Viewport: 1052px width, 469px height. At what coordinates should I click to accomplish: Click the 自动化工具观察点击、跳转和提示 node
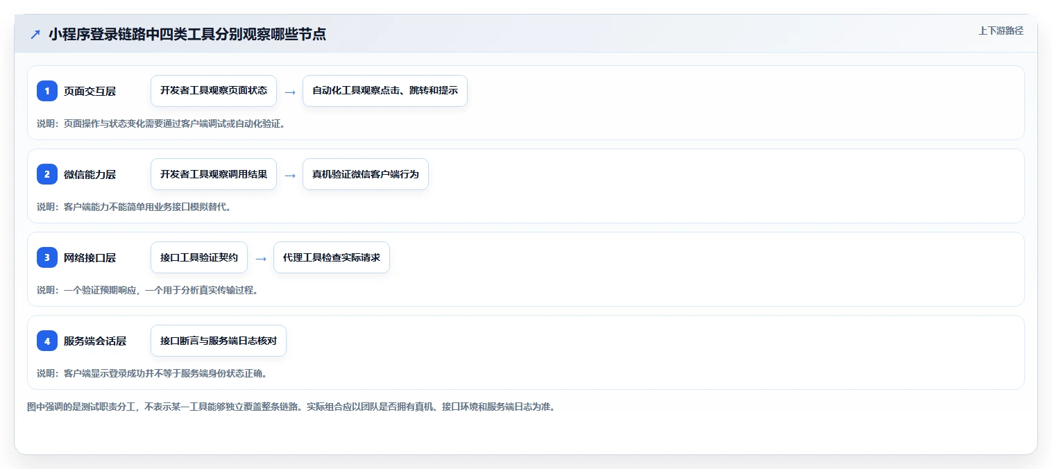385,91
